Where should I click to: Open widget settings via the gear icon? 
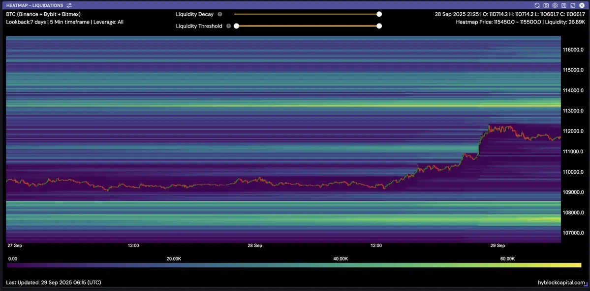(x=555, y=5)
